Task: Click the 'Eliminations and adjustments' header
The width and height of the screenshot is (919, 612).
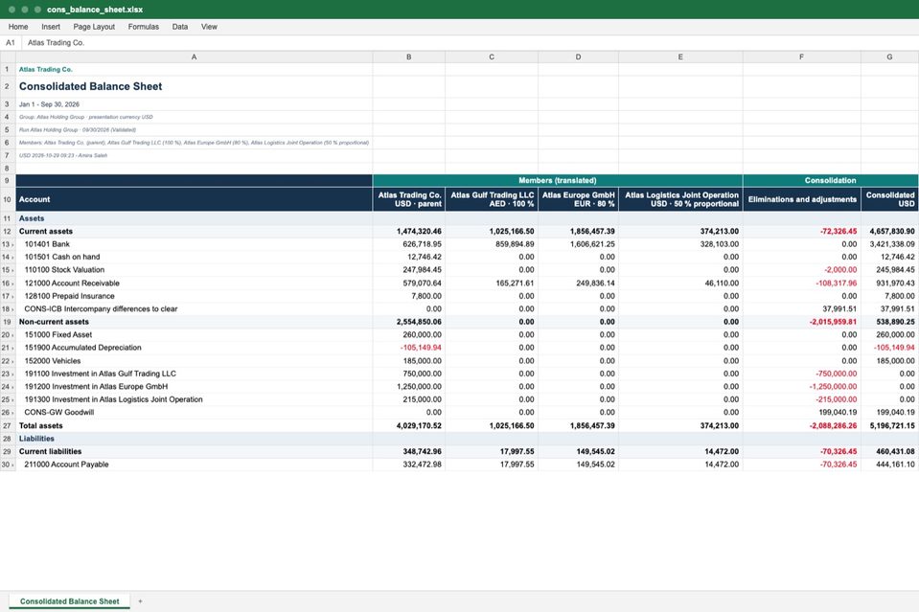Action: [x=801, y=200]
